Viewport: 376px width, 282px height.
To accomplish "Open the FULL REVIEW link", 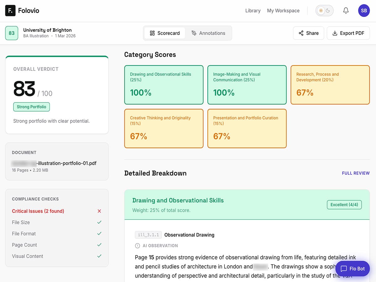I will click(x=356, y=173).
